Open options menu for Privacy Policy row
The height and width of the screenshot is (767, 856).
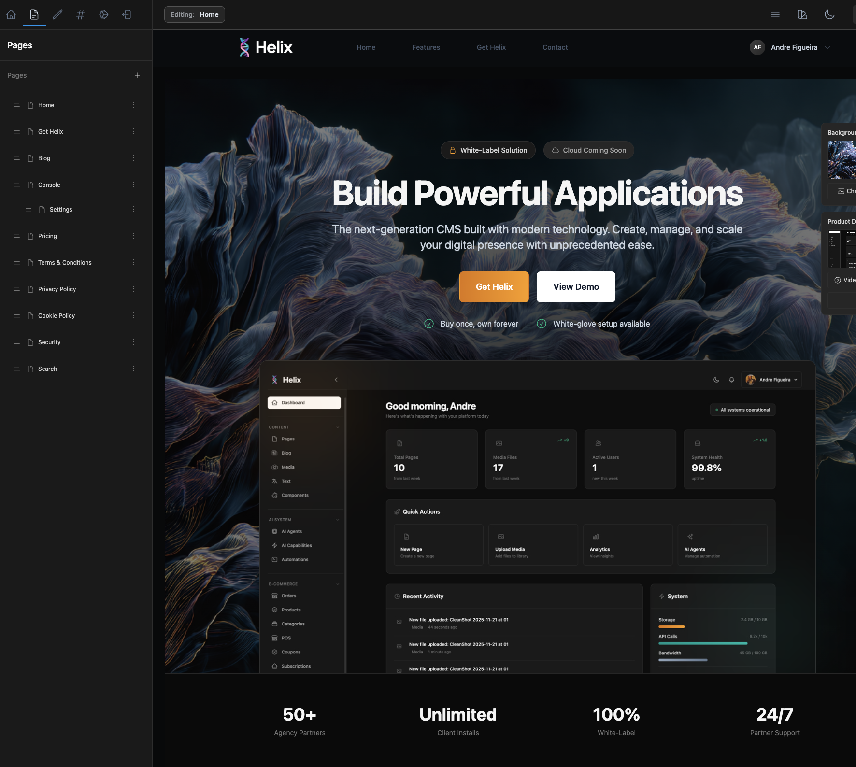(133, 289)
